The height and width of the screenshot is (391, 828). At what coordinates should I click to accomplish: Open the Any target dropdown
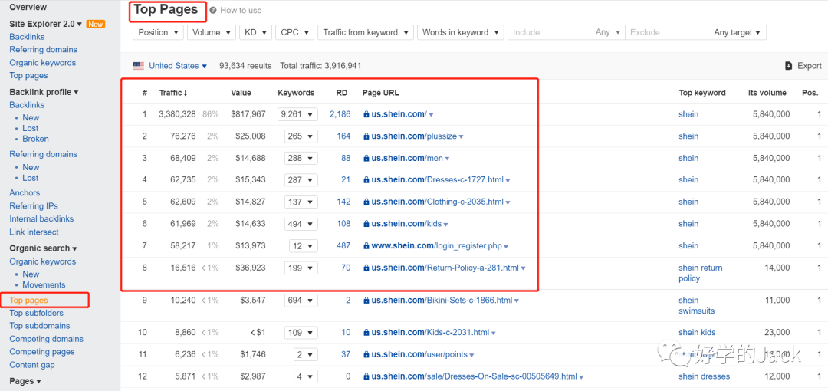click(x=738, y=32)
